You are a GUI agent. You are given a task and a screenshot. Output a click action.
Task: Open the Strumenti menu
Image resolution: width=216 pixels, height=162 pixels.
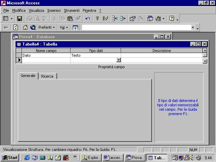coord(72,10)
